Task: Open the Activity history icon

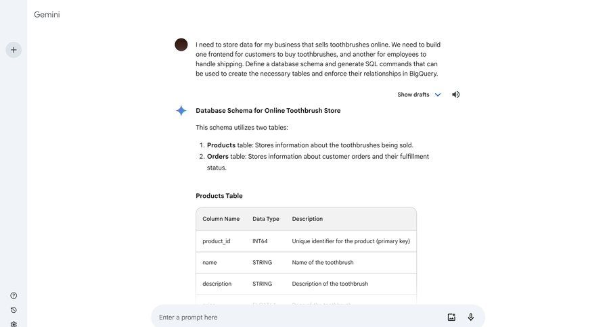Action: pos(14,310)
